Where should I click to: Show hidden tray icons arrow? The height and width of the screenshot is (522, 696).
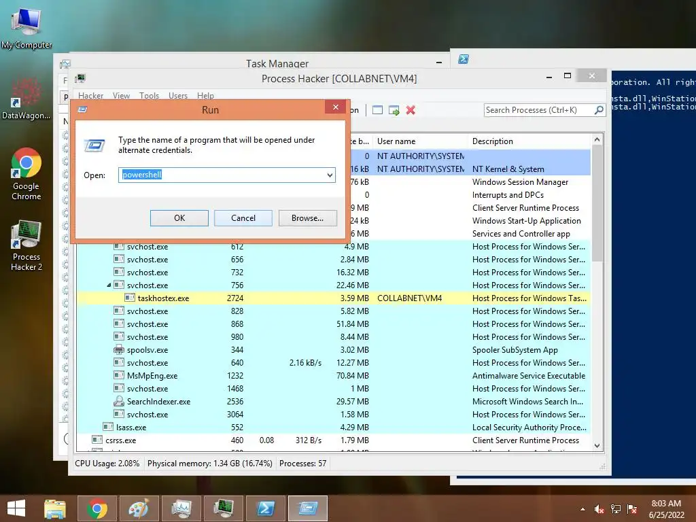tap(582, 509)
